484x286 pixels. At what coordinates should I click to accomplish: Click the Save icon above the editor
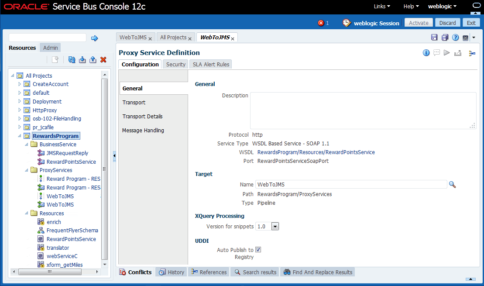(434, 38)
